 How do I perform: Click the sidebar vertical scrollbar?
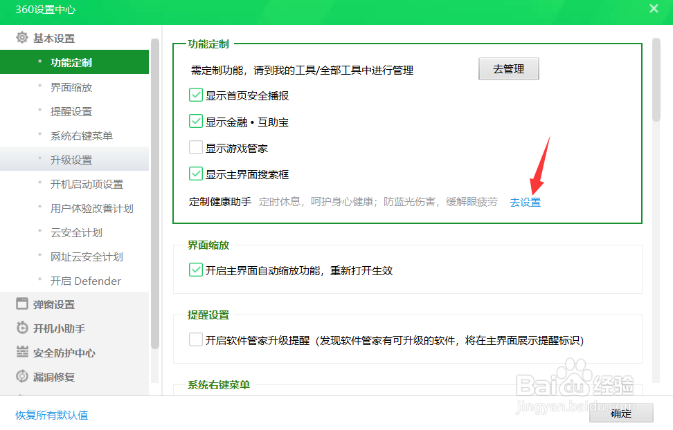155,193
